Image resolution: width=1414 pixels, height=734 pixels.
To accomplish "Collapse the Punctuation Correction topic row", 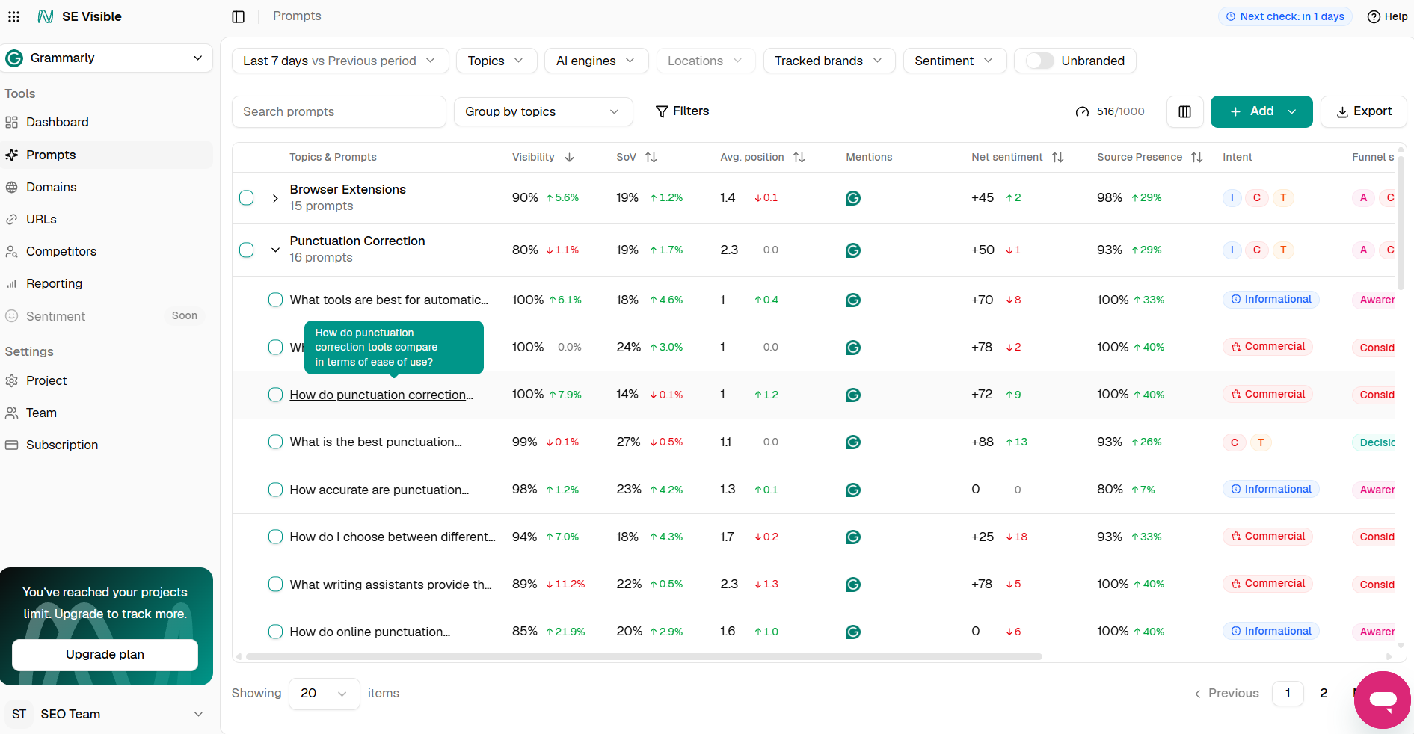I will pos(275,250).
